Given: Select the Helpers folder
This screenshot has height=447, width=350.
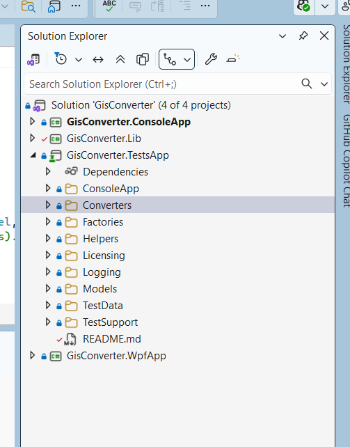Looking at the screenshot, I should point(100,239).
